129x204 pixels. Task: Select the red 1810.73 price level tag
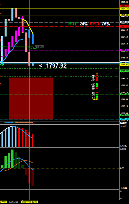point(124,26)
